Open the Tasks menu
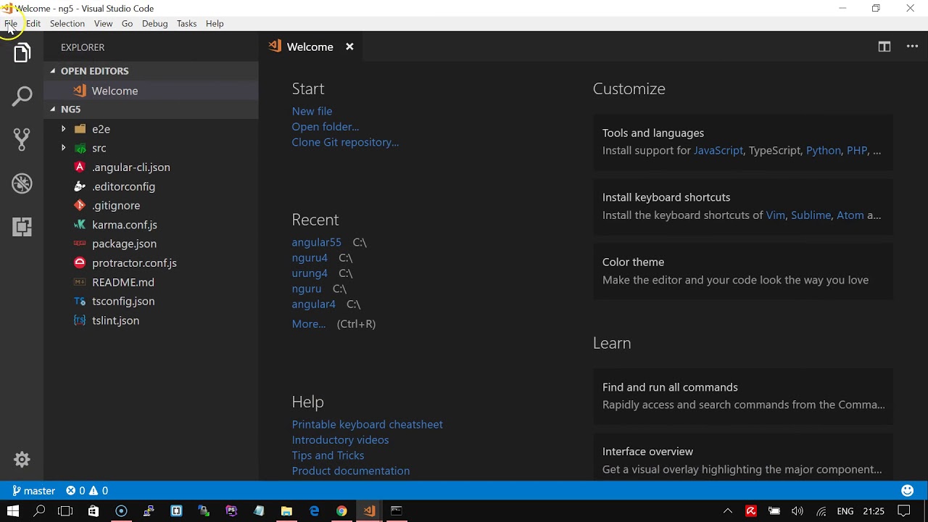This screenshot has width=928, height=522. tap(186, 23)
